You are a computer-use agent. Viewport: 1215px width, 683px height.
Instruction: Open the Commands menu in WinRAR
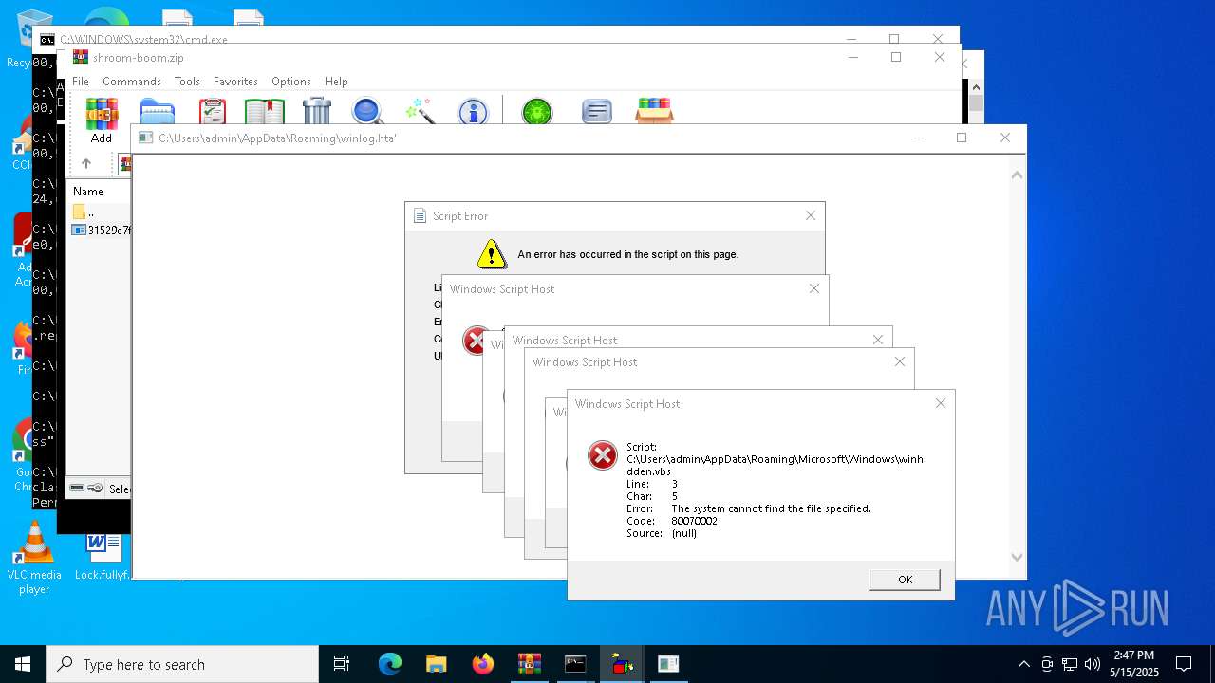(x=132, y=82)
